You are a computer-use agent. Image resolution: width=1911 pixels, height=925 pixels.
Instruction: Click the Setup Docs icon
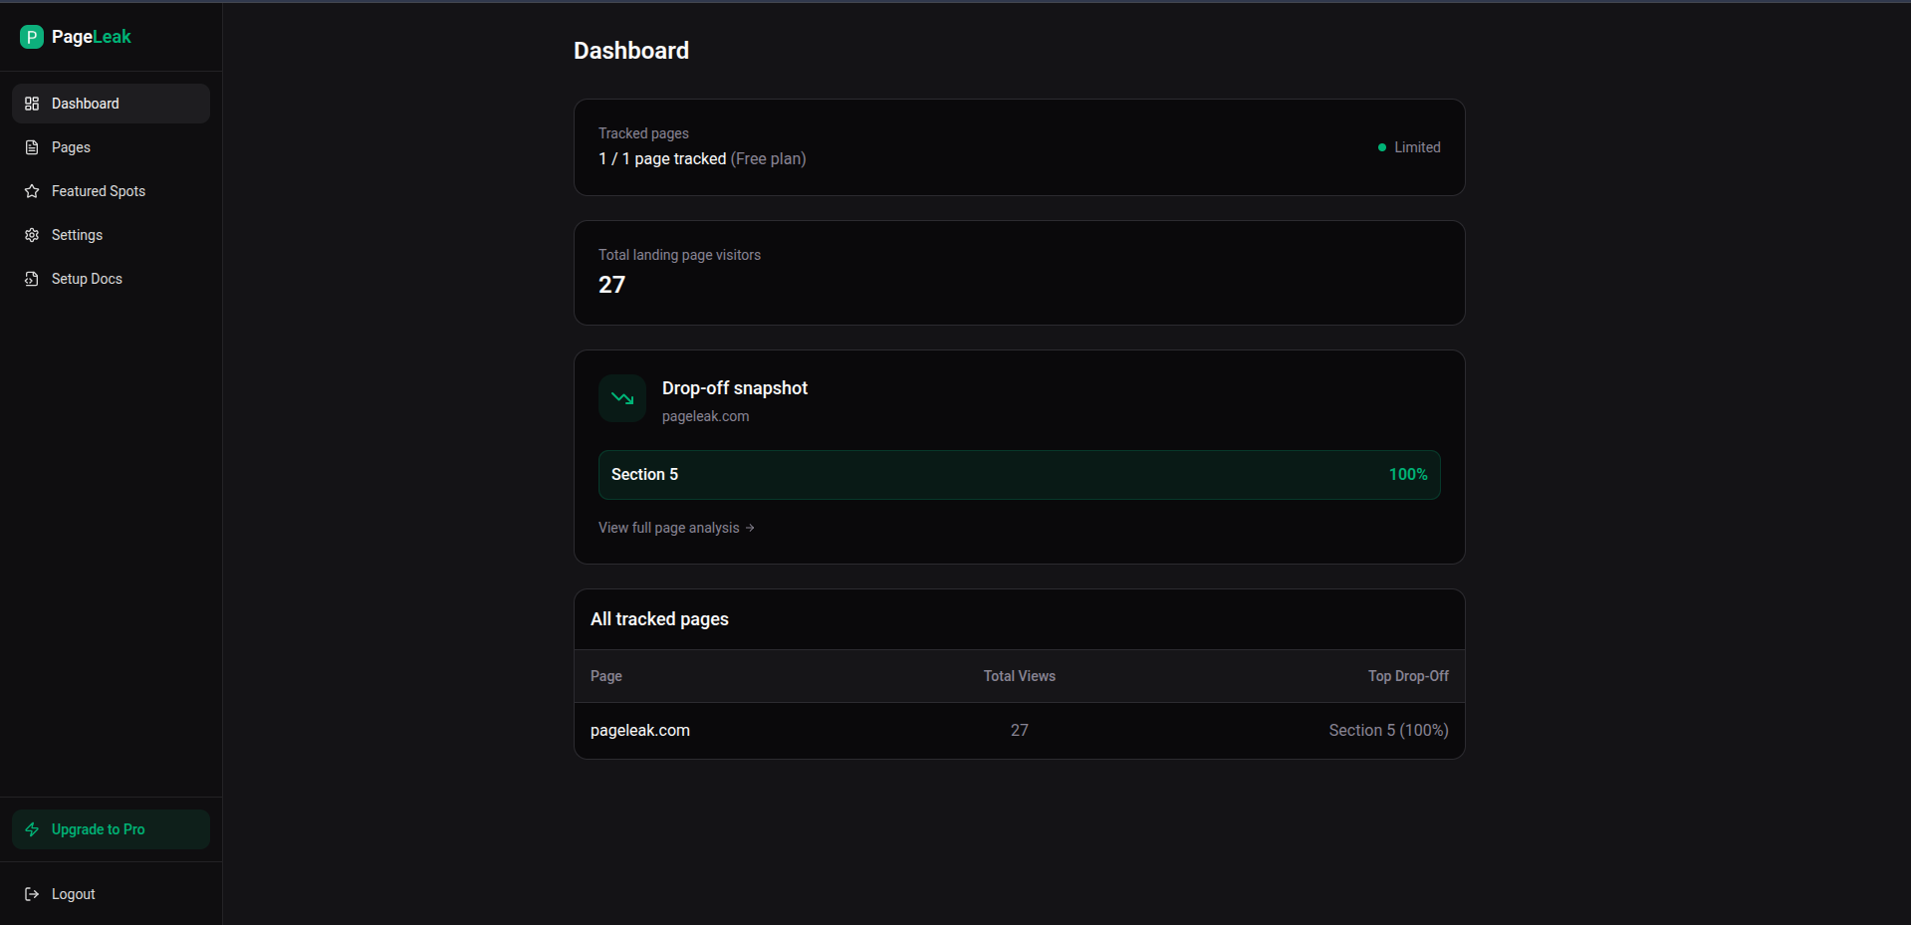(31, 278)
